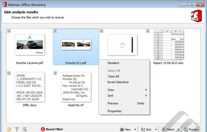
Task: Click the View button label in bottom toolbar
Action: click(x=128, y=130)
